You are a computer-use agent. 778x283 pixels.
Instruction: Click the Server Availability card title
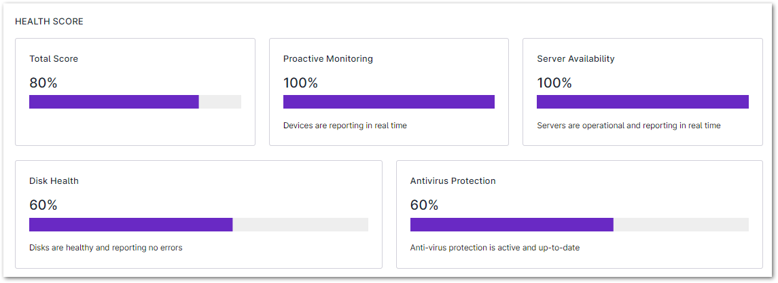576,59
